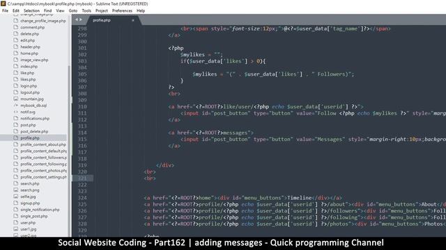Click the file icon beside change_profile_image.php

click(16, 21)
